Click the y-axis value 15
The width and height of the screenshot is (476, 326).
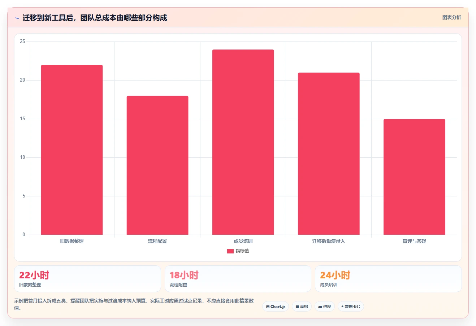[22, 119]
